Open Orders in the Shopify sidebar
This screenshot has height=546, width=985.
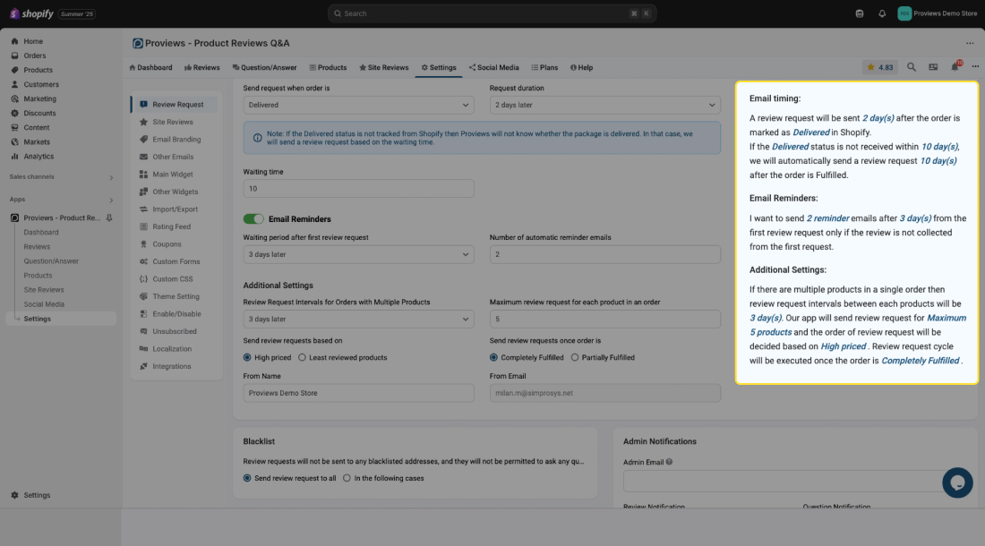35,55
